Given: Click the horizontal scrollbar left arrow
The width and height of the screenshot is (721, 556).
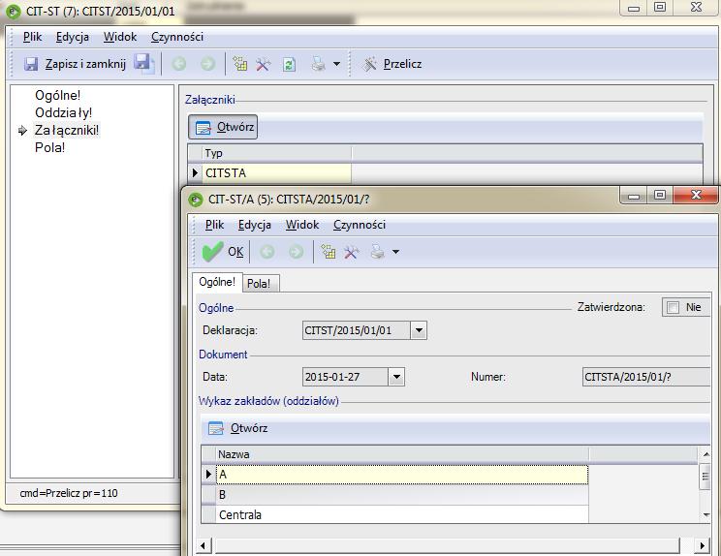Looking at the screenshot, I should coord(203,546).
